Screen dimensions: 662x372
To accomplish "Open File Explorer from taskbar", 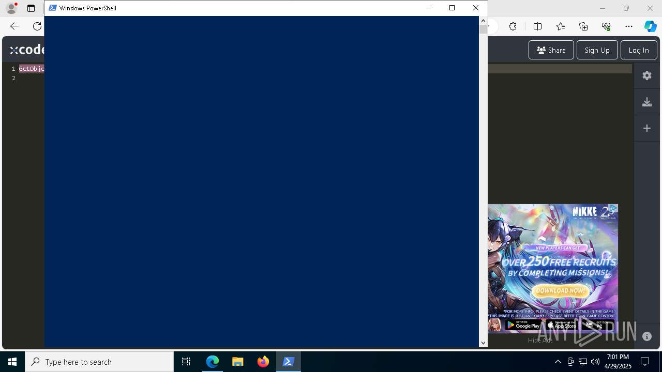I will click(x=238, y=362).
